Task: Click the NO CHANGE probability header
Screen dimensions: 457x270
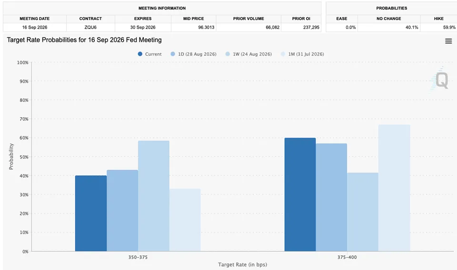Action: (x=389, y=19)
